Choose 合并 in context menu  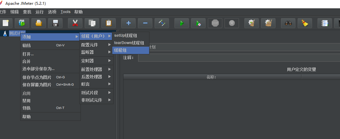pos(50,61)
